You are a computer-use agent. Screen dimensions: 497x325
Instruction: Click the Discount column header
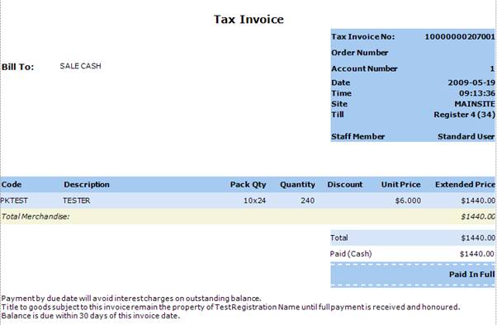(345, 184)
